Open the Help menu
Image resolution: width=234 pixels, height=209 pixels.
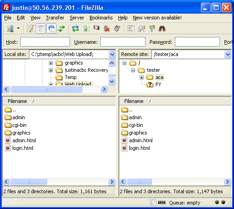tap(123, 18)
